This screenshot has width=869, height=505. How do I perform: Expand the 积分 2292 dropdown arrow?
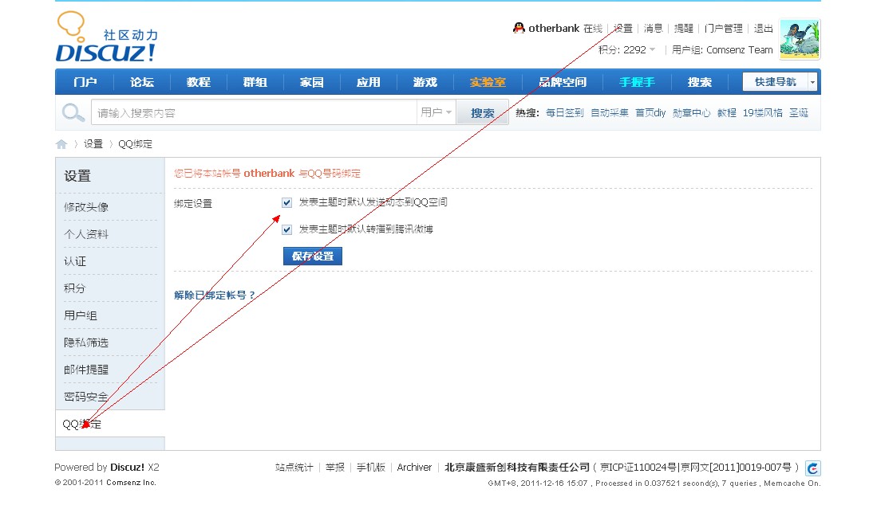[x=653, y=50]
